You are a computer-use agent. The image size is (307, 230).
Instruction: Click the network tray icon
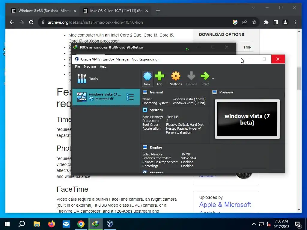pos(261,224)
